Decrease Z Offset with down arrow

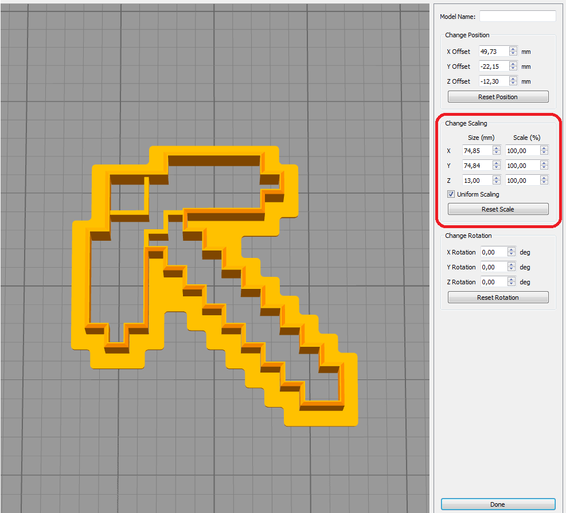point(513,83)
